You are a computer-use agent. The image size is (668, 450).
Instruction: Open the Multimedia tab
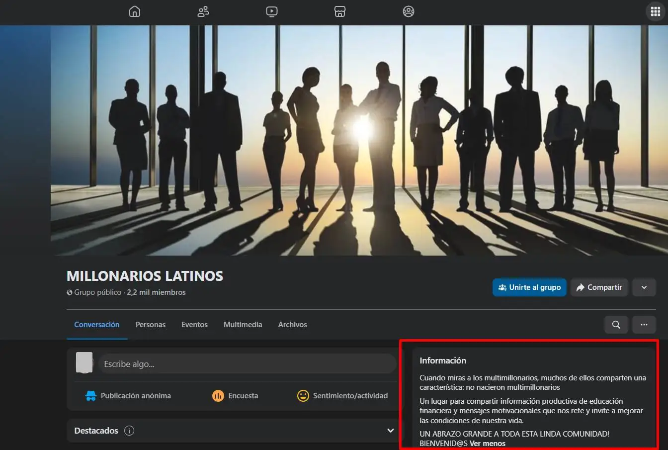point(243,324)
